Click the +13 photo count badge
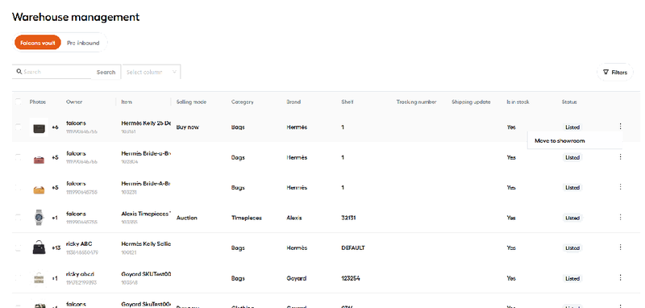The height and width of the screenshot is (308, 645). coord(56,248)
